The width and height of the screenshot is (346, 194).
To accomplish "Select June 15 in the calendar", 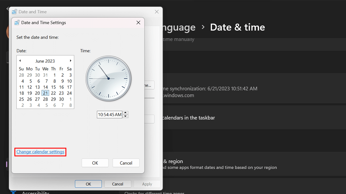I will click(53, 87).
